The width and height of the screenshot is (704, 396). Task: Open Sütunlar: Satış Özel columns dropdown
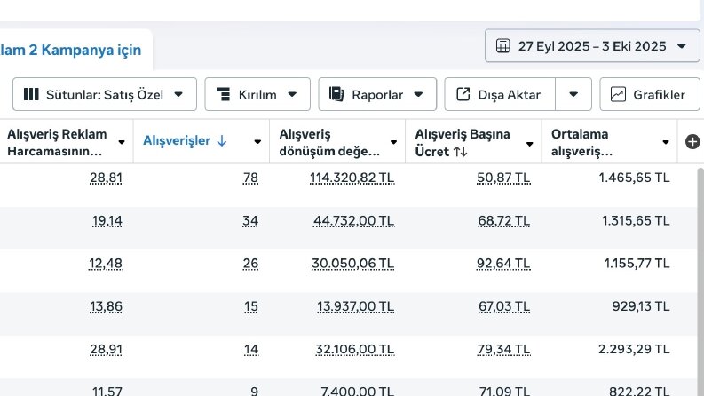click(105, 94)
